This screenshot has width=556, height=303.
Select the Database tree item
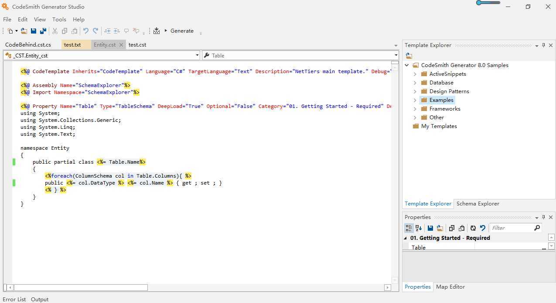[441, 83]
